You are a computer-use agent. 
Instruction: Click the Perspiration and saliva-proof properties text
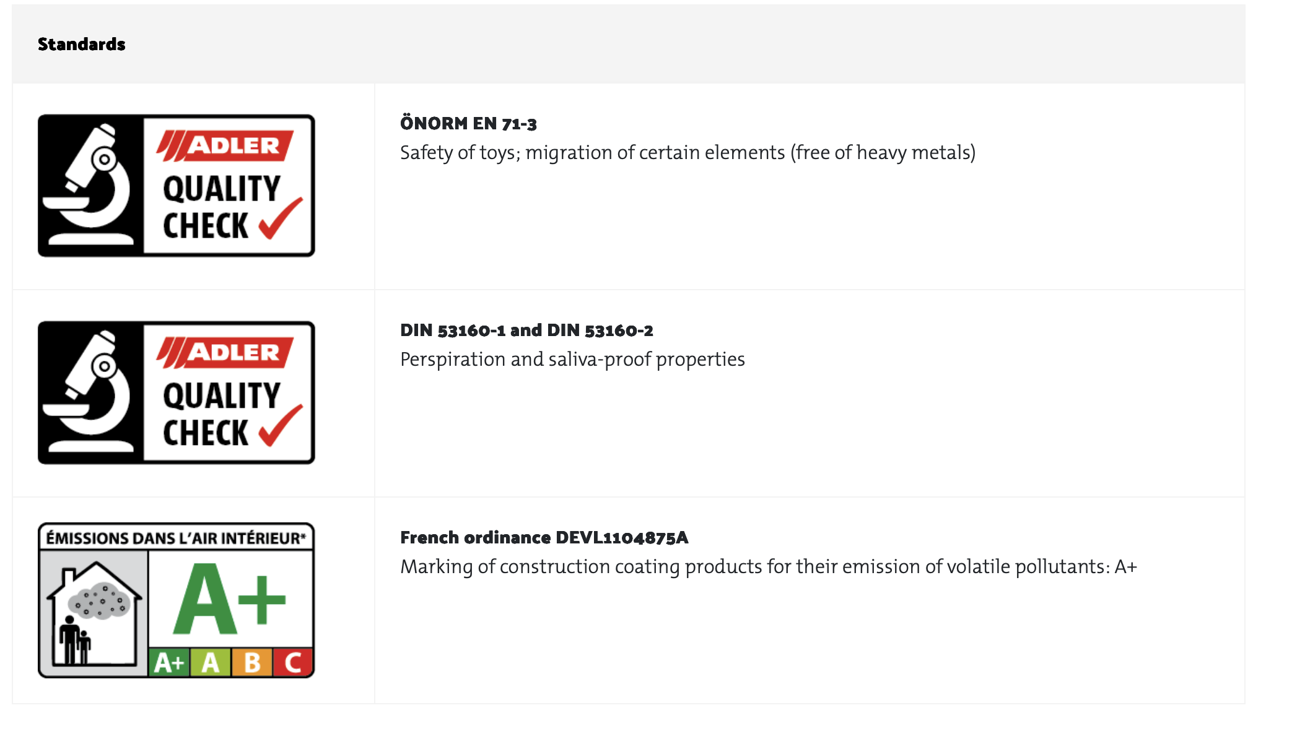coord(572,360)
